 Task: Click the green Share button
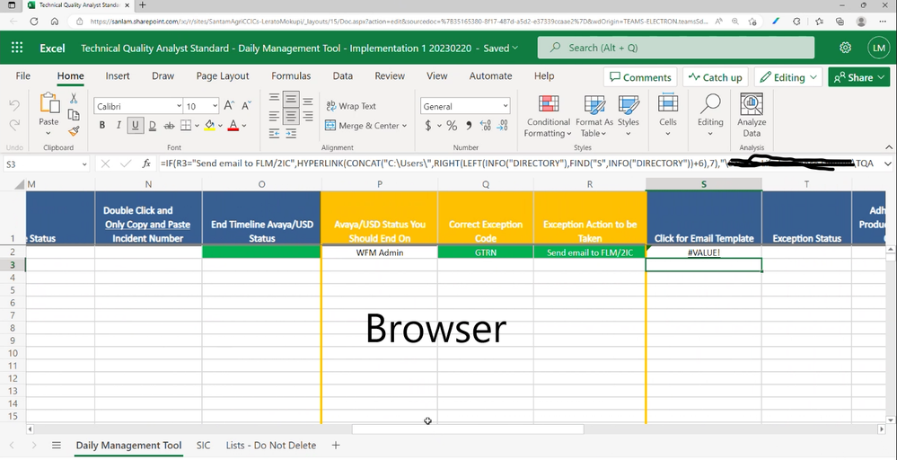pyautogui.click(x=858, y=77)
